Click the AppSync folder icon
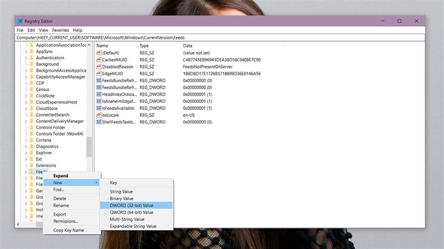The width and height of the screenshot is (444, 249). tap(32, 51)
